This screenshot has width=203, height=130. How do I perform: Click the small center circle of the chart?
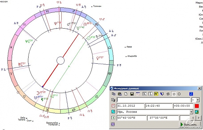coord(60,60)
